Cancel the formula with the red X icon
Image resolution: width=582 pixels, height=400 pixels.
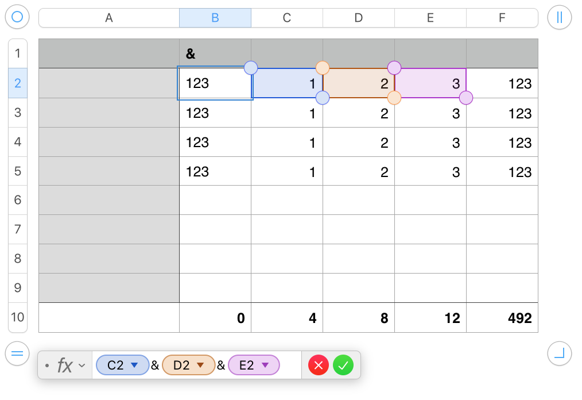319,365
